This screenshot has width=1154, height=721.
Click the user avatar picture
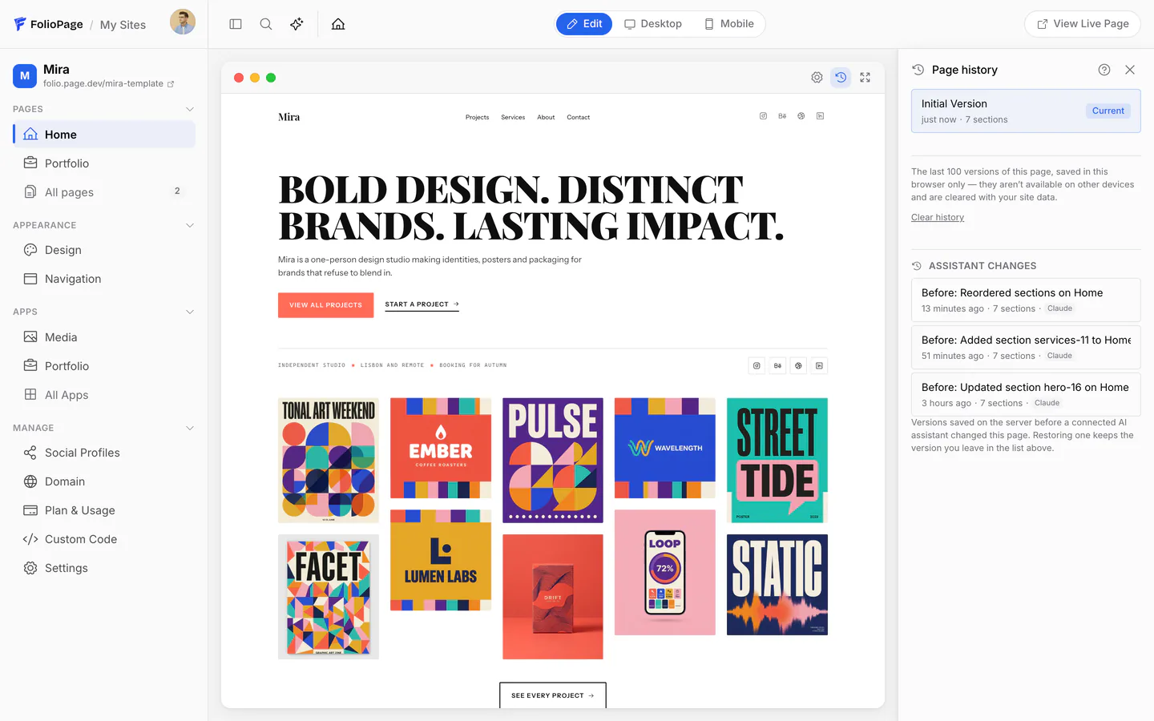tap(183, 22)
